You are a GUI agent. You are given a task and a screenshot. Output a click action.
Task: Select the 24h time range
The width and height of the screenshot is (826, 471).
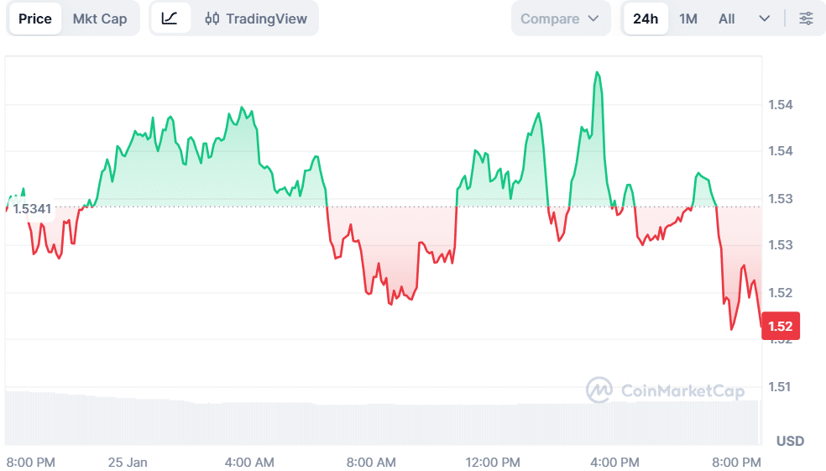pos(646,18)
